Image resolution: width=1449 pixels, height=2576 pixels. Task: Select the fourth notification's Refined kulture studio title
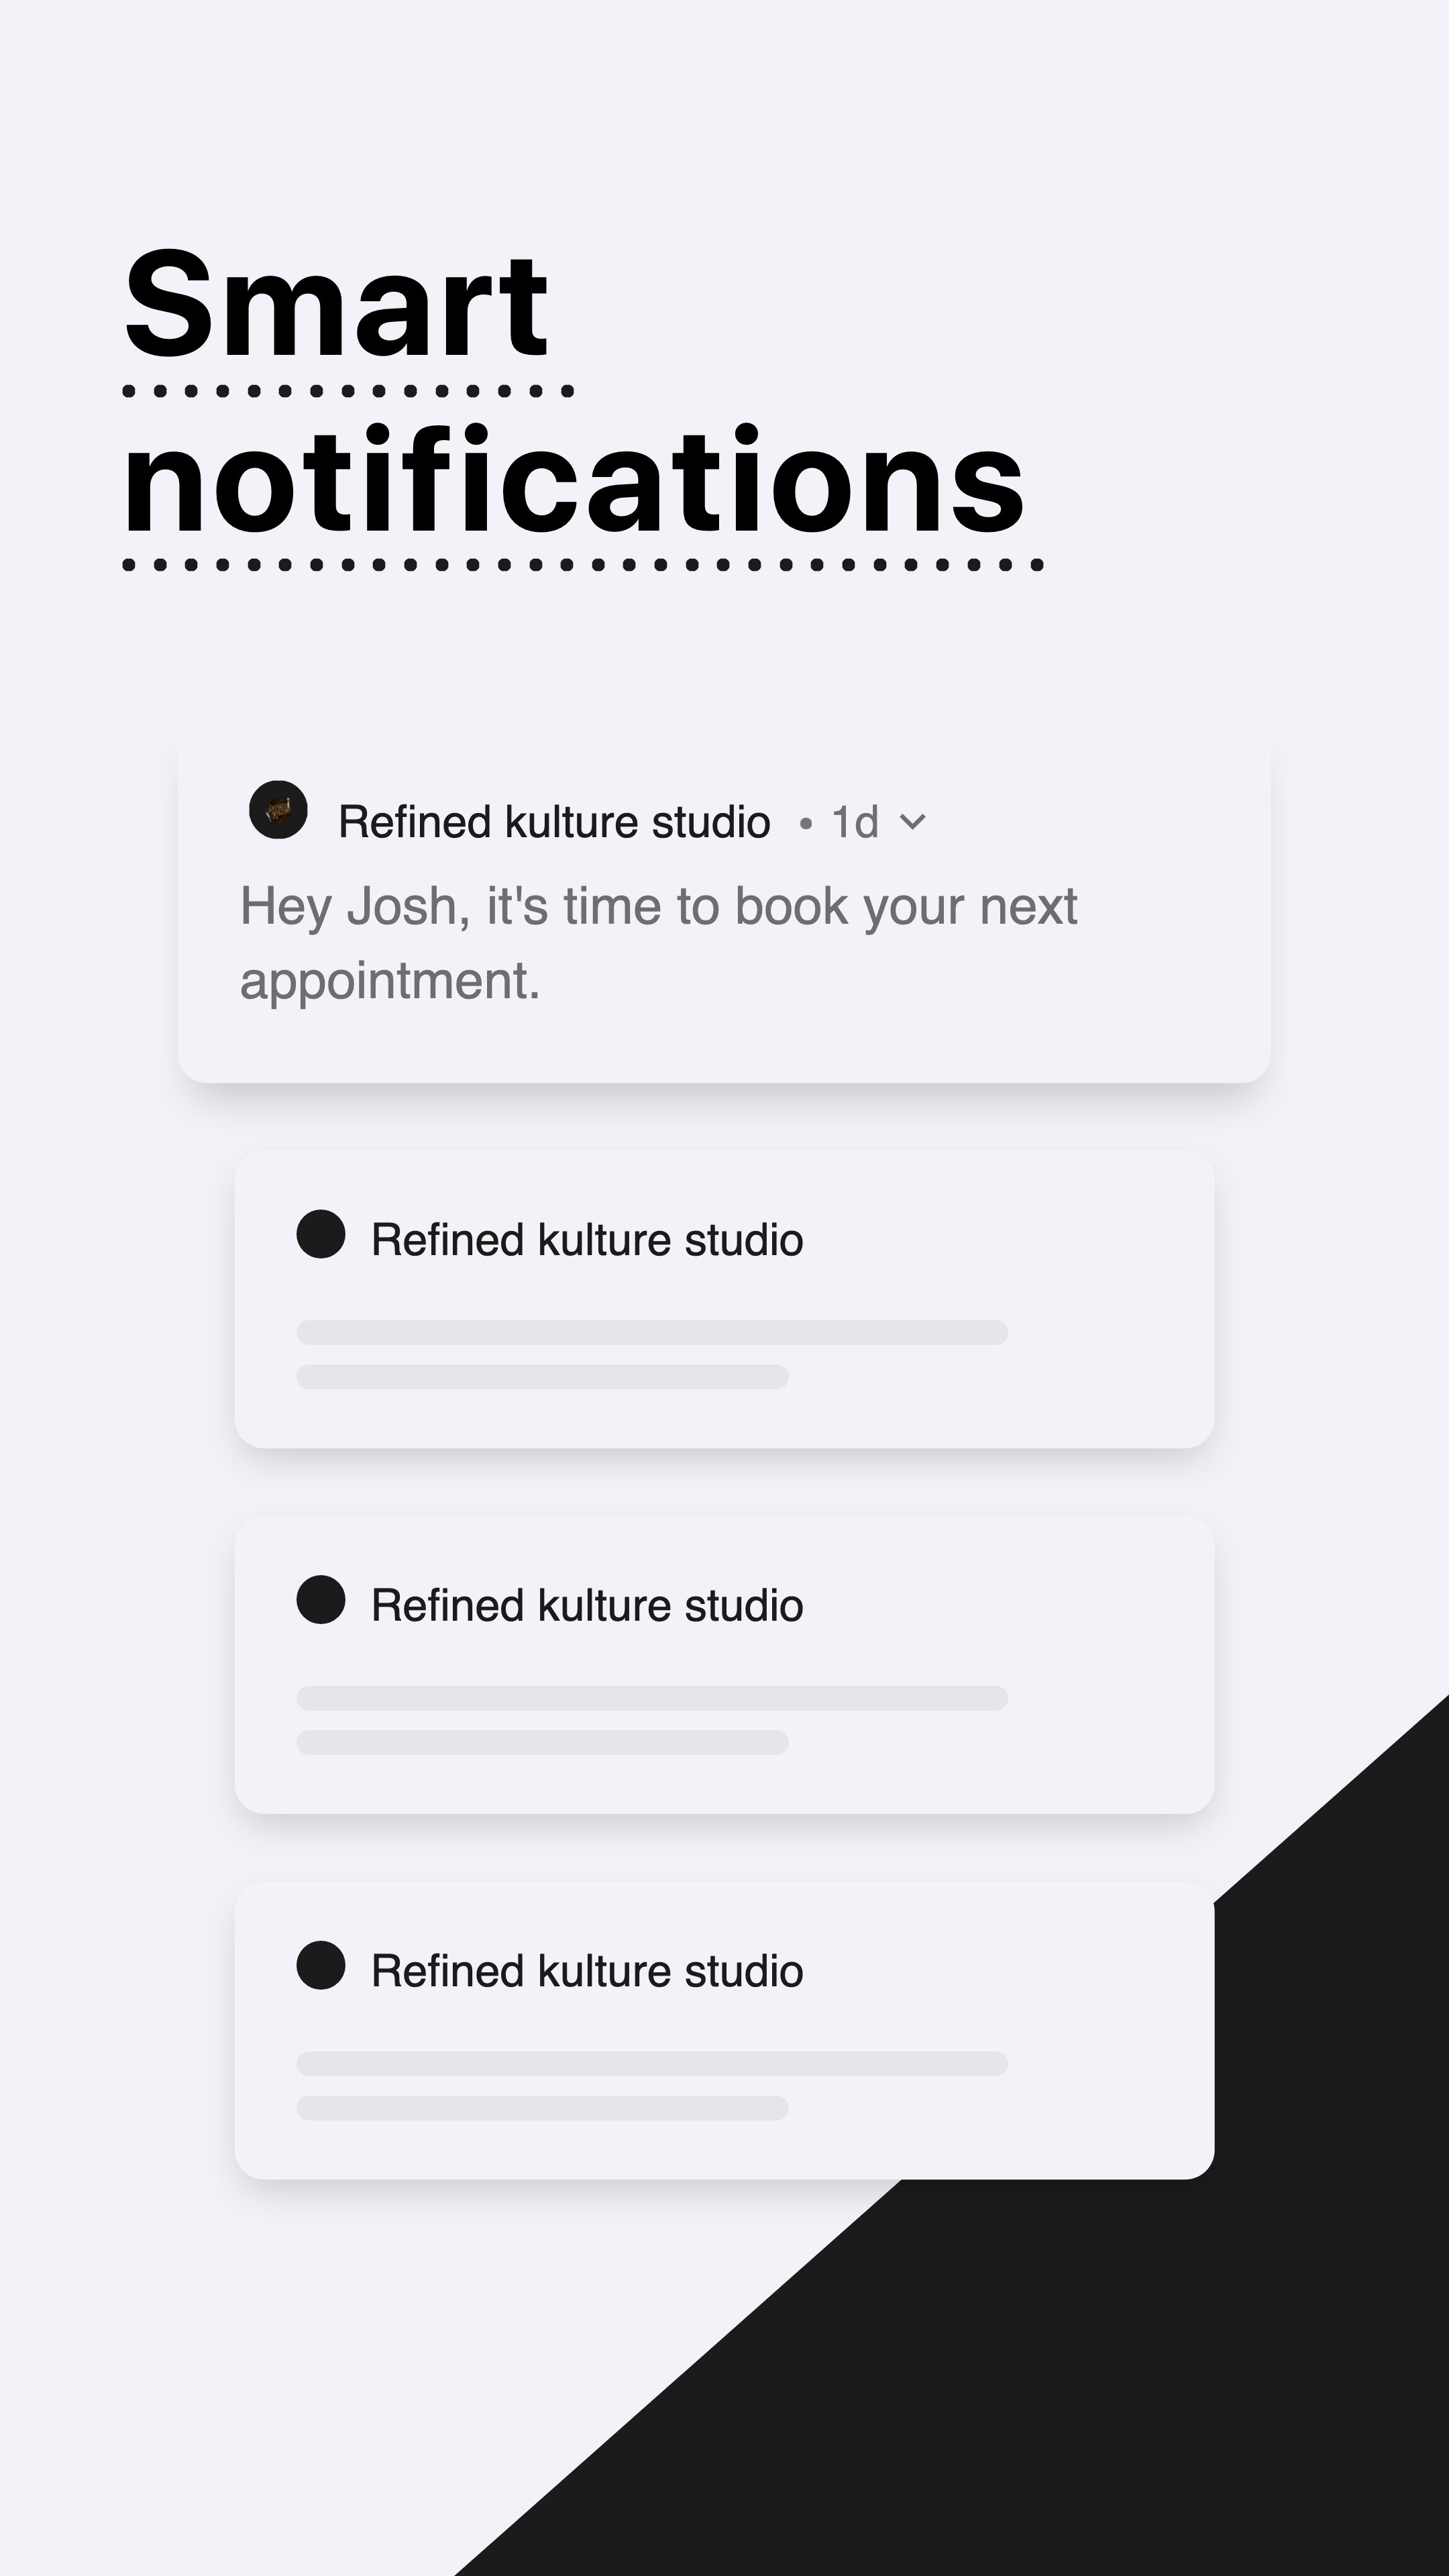pyautogui.click(x=587, y=1972)
